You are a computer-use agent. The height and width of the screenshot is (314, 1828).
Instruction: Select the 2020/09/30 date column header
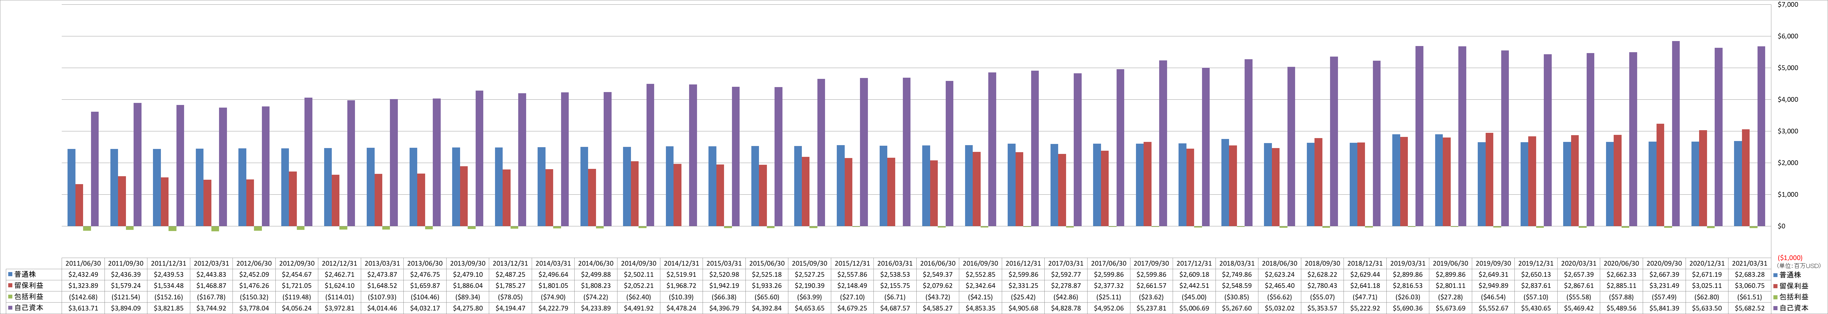(x=1664, y=263)
